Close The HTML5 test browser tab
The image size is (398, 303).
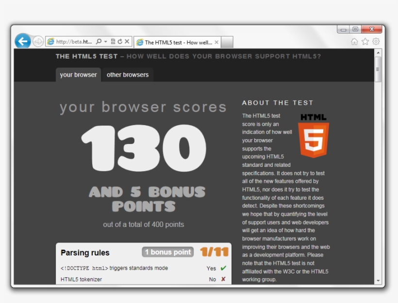coord(216,43)
